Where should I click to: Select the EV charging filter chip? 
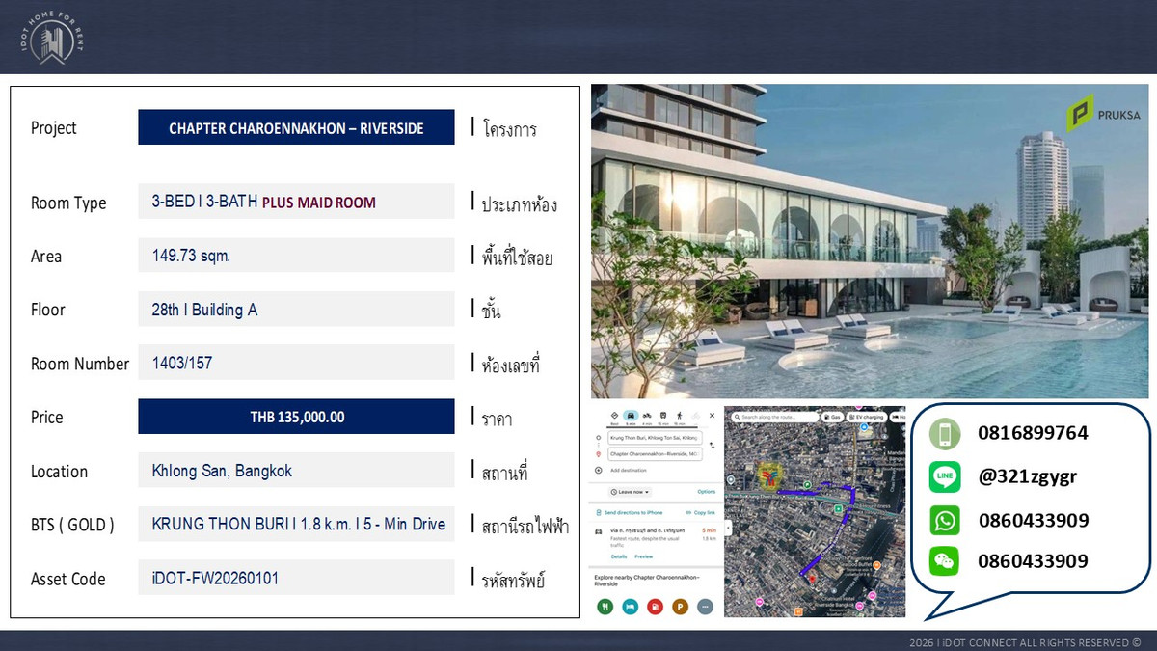coord(863,417)
